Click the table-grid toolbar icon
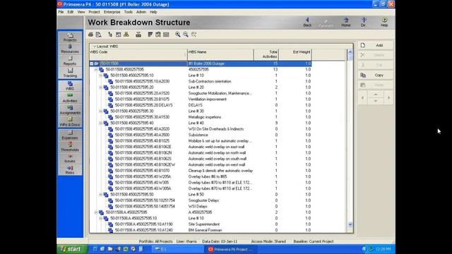452x254 pixels. [166, 35]
